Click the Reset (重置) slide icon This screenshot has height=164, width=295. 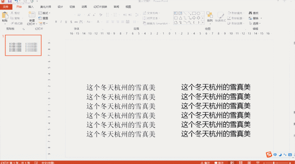click(44, 18)
